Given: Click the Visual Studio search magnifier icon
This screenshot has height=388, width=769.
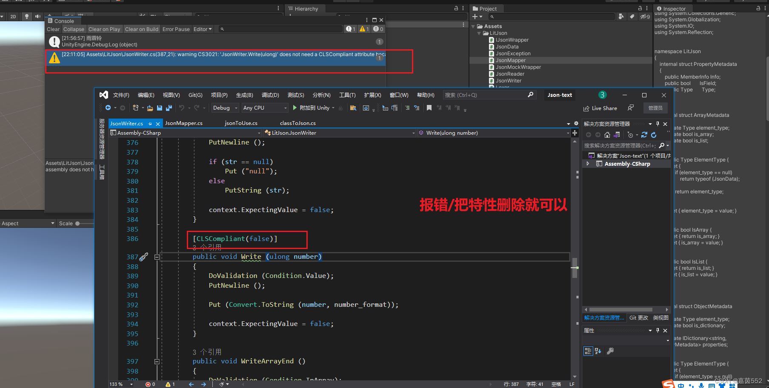Looking at the screenshot, I should click(530, 95).
